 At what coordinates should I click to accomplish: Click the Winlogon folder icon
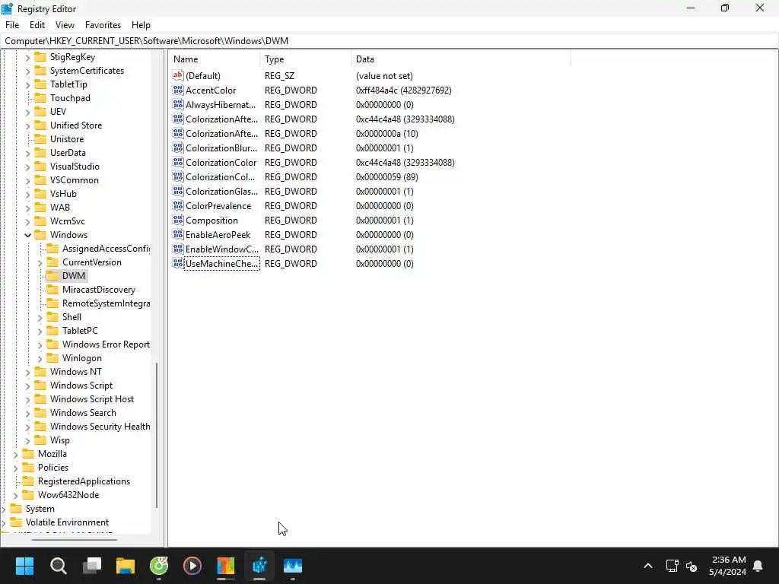pos(52,358)
